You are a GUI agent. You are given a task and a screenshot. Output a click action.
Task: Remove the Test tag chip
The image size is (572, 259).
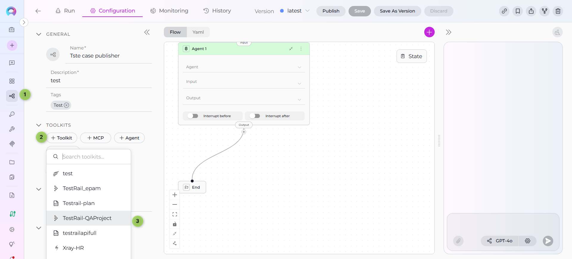pos(66,105)
